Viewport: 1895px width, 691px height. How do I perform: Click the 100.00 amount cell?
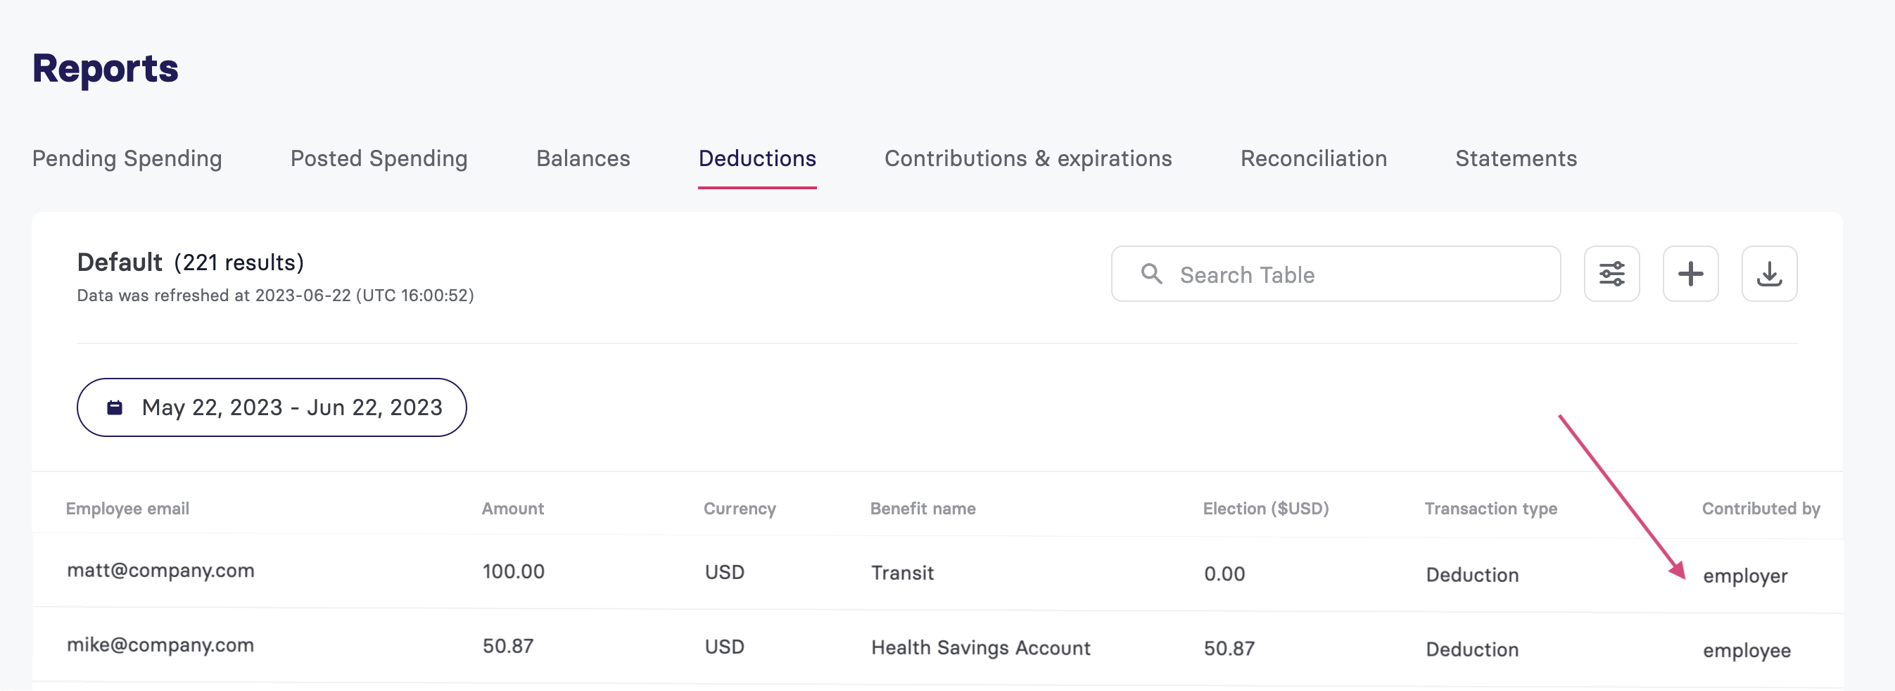coord(514,572)
